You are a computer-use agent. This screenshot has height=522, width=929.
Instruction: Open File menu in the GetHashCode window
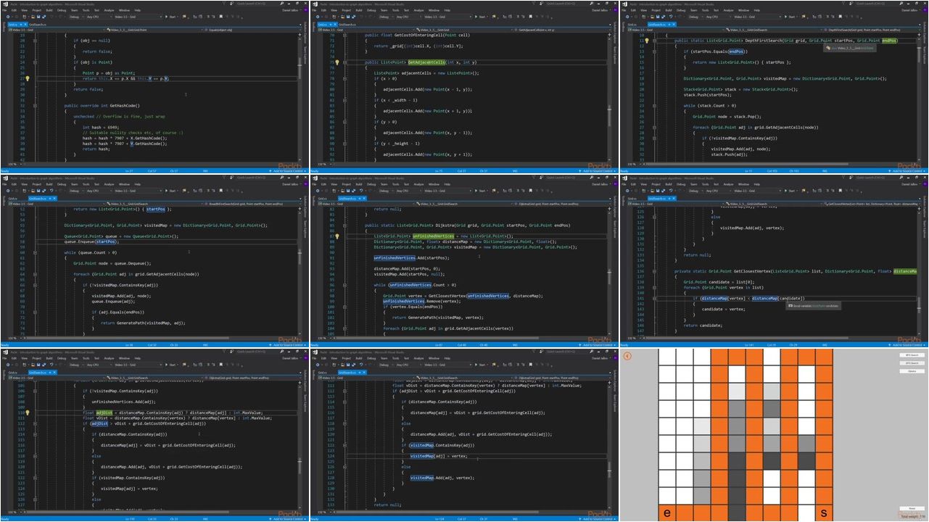(x=5, y=11)
